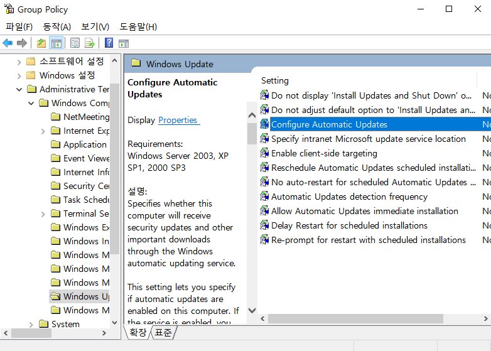Click the Forward arrow toolbar icon
Screen dimensions: 491x351
21,43
